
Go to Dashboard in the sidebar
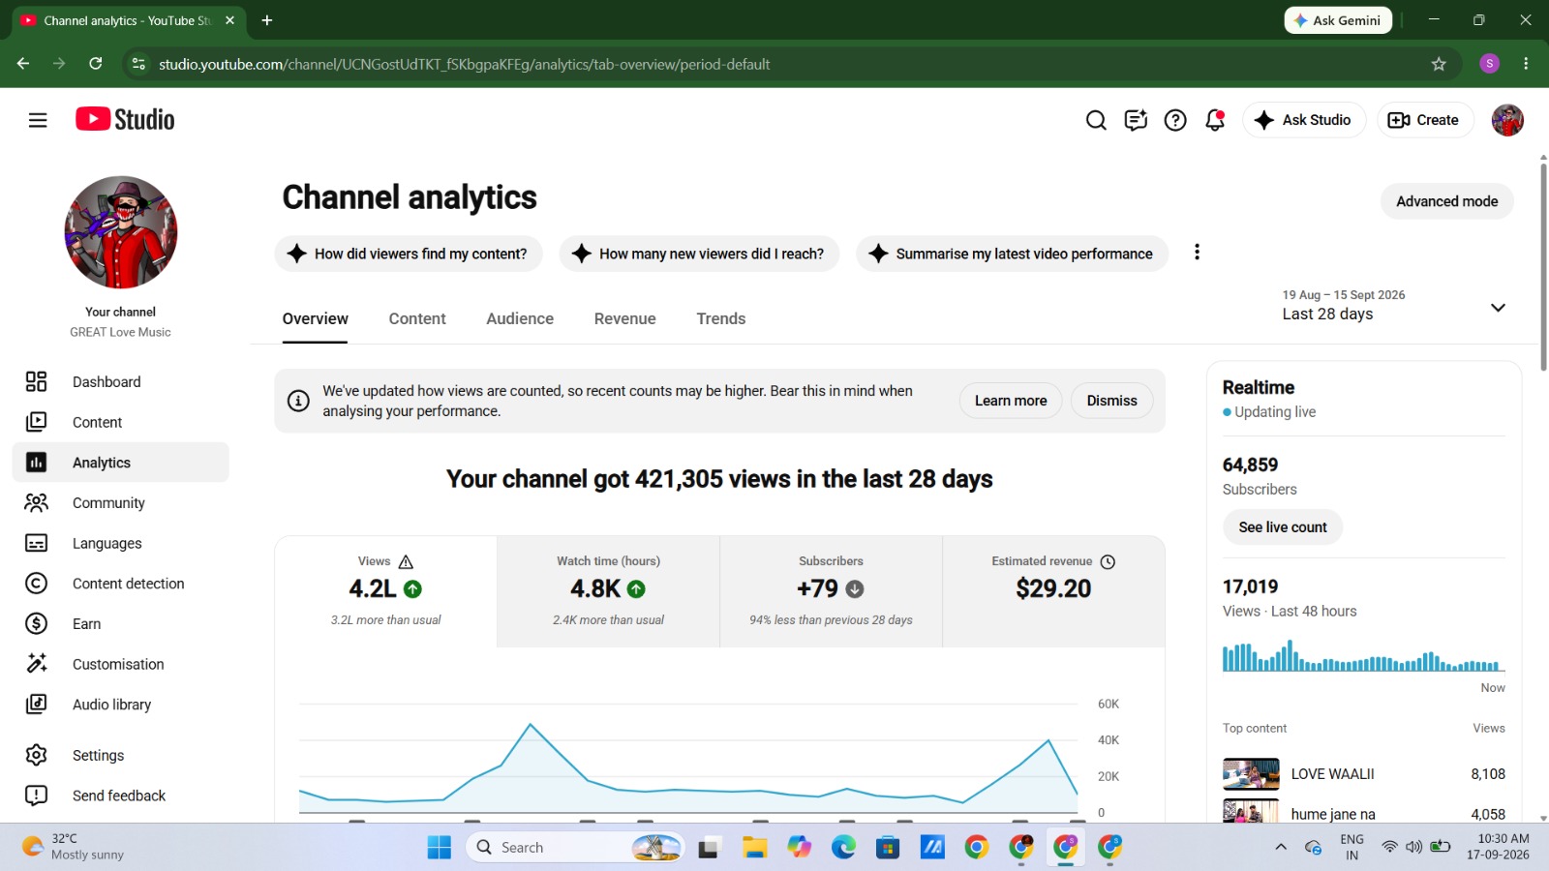(x=121, y=382)
